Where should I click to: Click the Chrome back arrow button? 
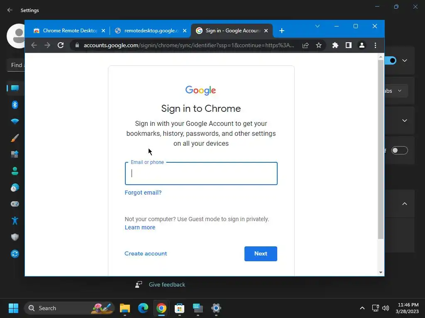click(x=34, y=45)
